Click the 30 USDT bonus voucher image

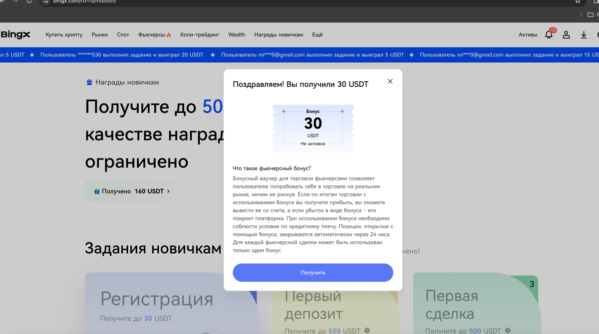click(313, 128)
